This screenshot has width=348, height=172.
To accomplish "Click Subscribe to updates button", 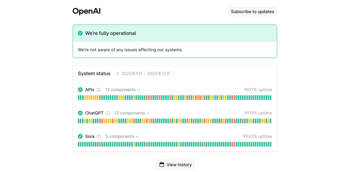I will [x=252, y=12].
